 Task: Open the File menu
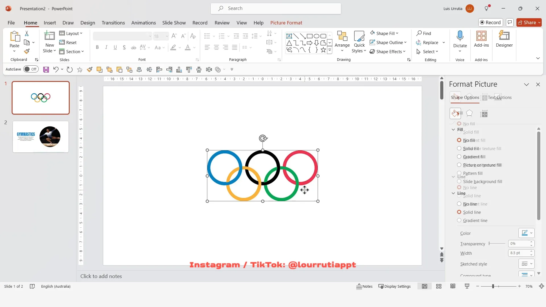click(11, 23)
